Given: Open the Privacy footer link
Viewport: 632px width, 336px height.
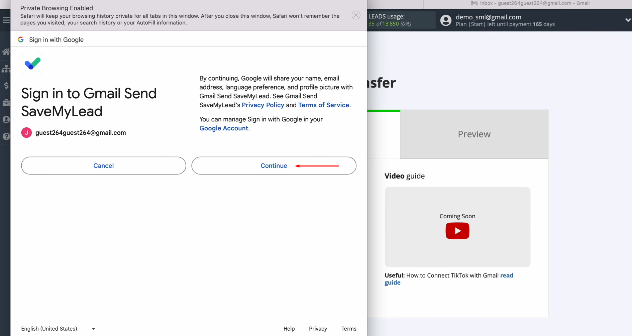Looking at the screenshot, I should [318, 329].
